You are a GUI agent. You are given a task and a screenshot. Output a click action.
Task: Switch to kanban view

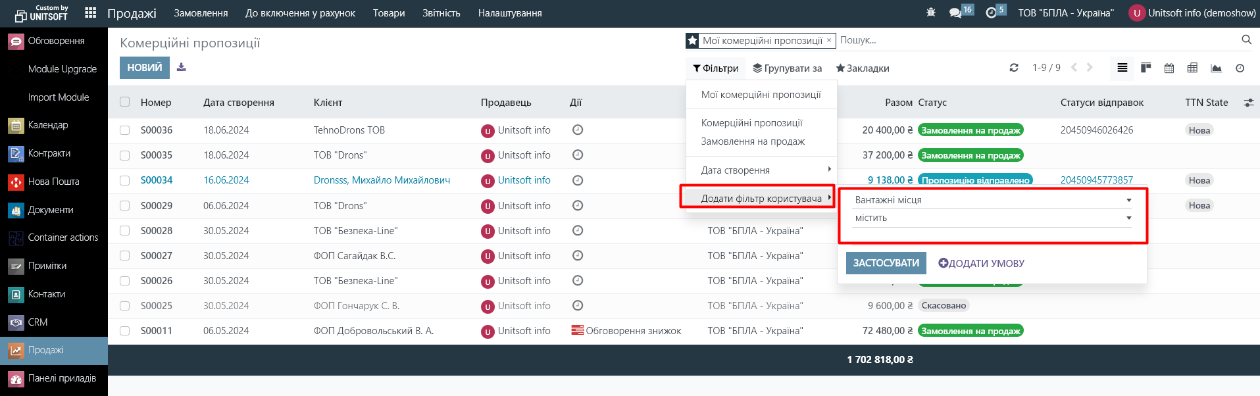pyautogui.click(x=1146, y=68)
